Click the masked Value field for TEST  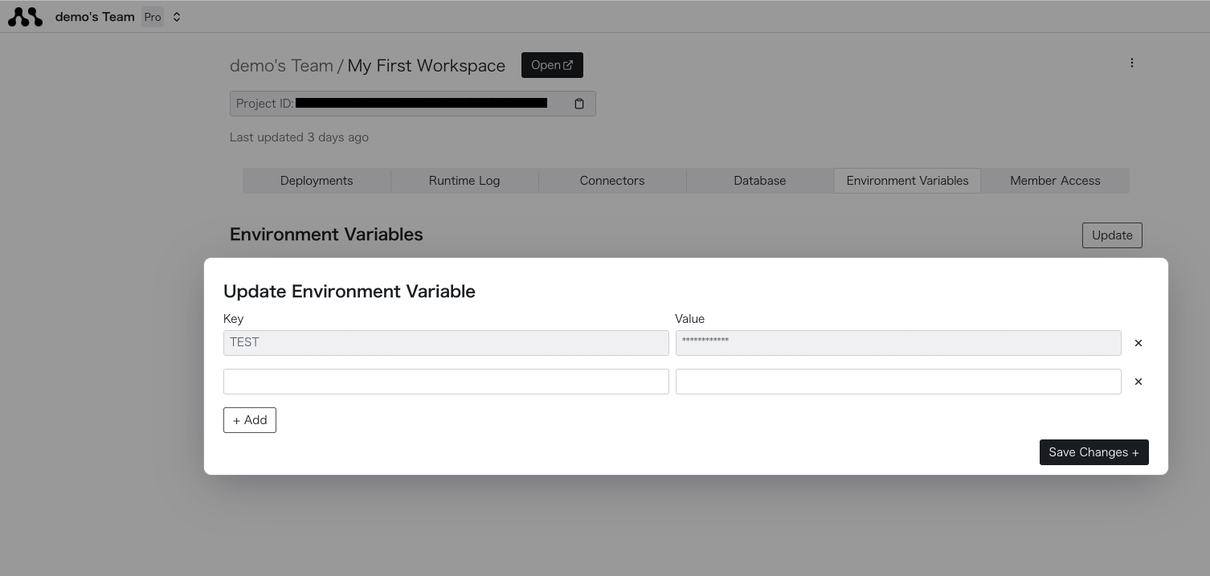[x=898, y=343]
